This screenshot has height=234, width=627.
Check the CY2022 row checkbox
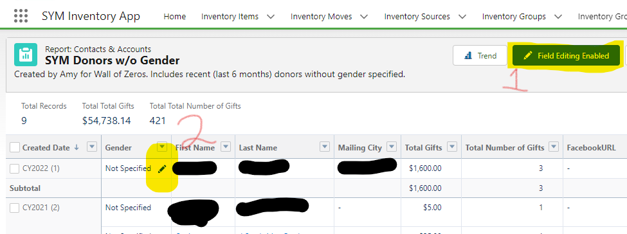click(14, 169)
